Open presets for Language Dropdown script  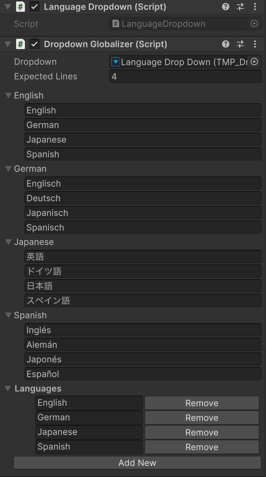(240, 7)
